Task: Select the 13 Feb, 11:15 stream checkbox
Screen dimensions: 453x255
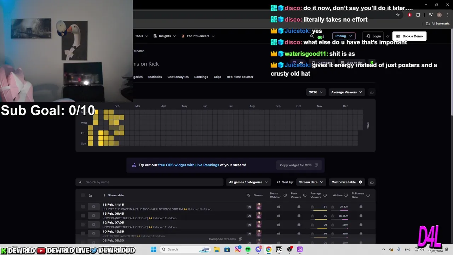Action: tap(83, 207)
